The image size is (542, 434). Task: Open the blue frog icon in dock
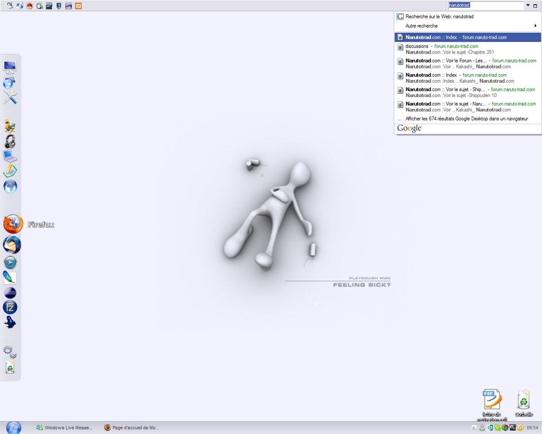point(10,322)
